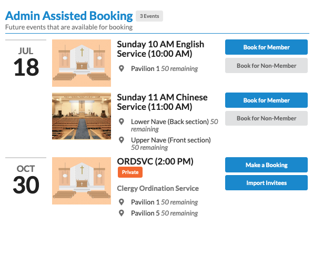Click Import Invitees button
Screen dimensions: 313x266
click(x=266, y=183)
